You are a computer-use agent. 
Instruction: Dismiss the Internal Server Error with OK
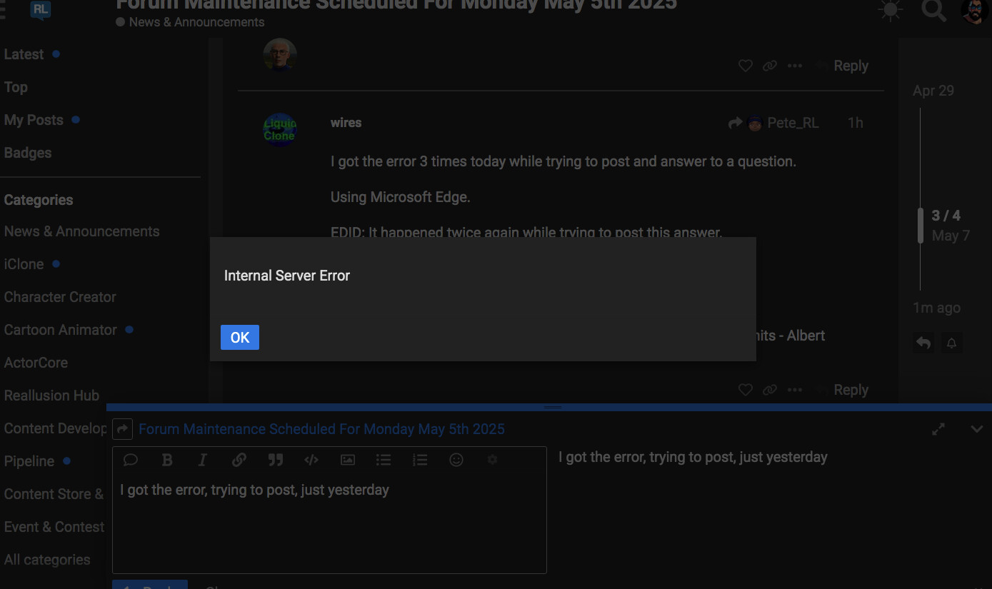click(240, 337)
